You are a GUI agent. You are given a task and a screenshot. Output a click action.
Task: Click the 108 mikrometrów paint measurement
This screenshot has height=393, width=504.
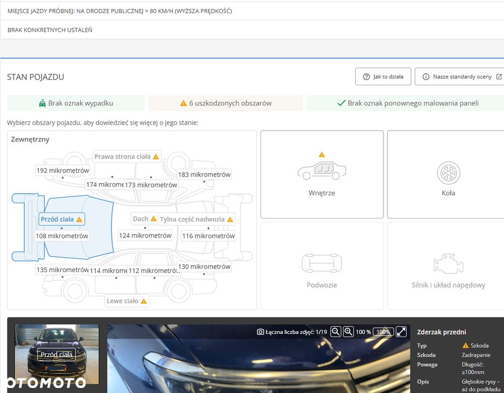(61, 236)
